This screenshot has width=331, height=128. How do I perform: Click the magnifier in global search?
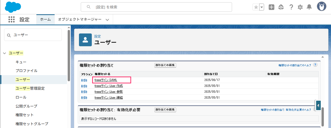(x=89, y=7)
